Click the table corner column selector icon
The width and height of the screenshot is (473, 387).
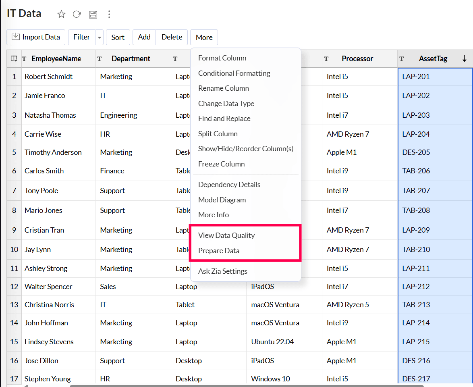pos(14,59)
